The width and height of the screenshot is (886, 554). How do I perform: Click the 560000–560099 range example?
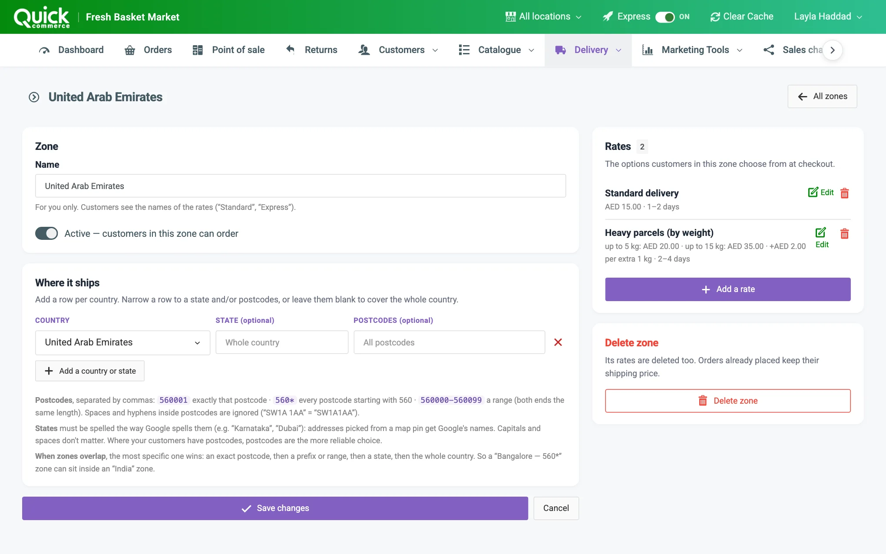click(451, 400)
